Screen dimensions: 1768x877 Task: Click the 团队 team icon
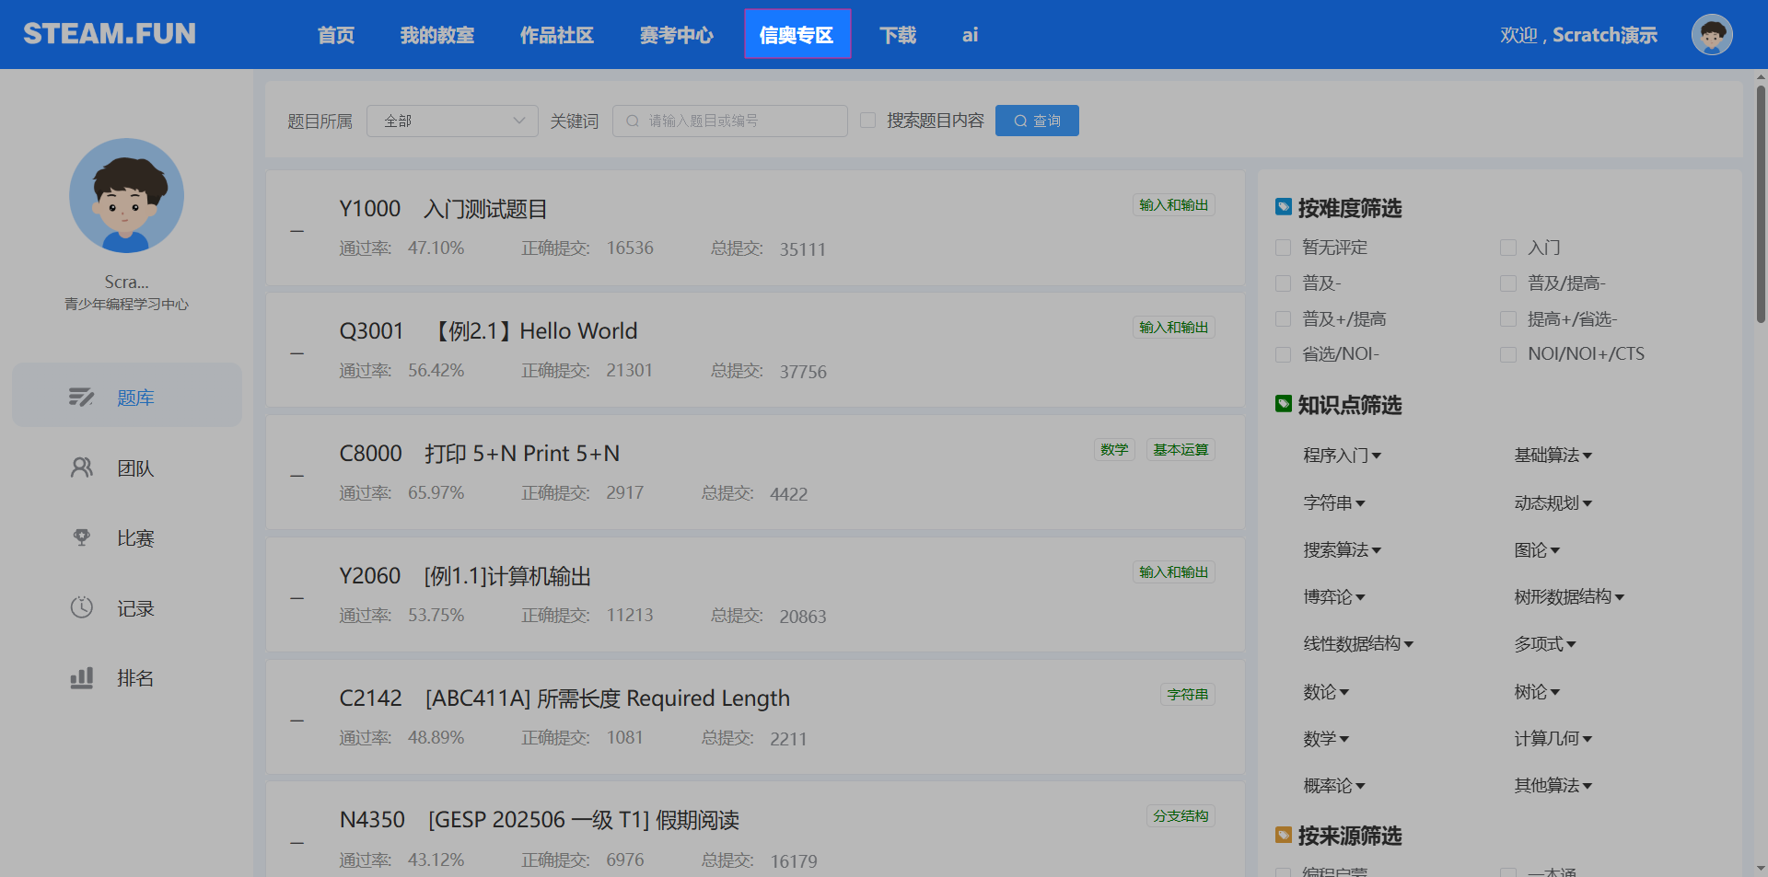point(81,467)
